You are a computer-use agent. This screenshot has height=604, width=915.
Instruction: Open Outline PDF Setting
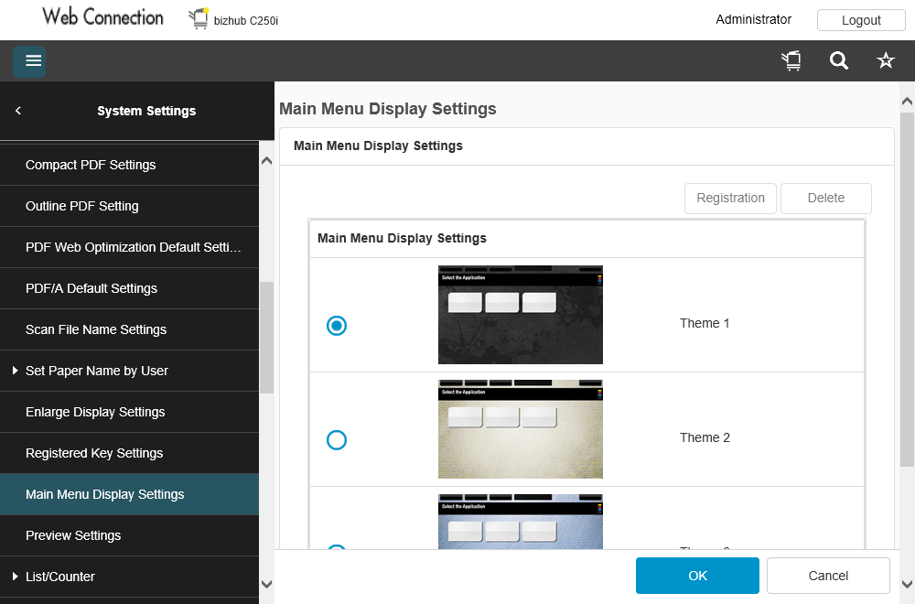pos(129,206)
